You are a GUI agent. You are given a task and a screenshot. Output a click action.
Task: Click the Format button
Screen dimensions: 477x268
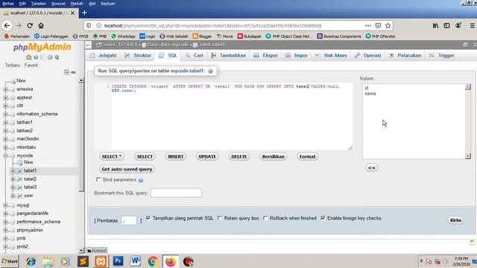307,156
